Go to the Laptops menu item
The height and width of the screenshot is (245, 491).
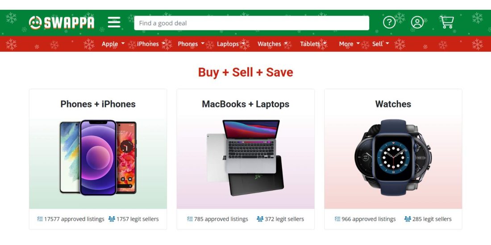228,44
